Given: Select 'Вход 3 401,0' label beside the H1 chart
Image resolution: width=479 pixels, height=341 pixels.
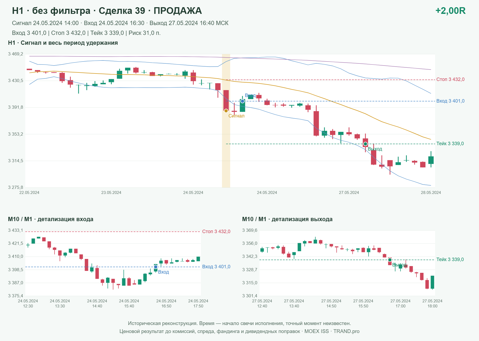Looking at the screenshot, I should coord(451,101).
